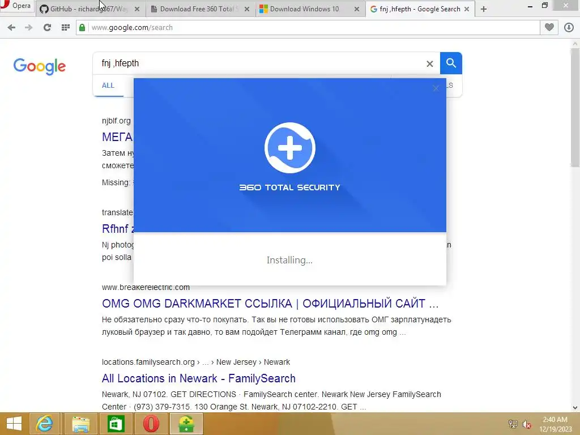Open the Rfhnf result link
The width and height of the screenshot is (580, 435).
118,229
